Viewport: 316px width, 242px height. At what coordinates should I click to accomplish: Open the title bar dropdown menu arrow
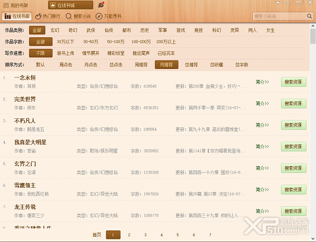click(278, 3)
